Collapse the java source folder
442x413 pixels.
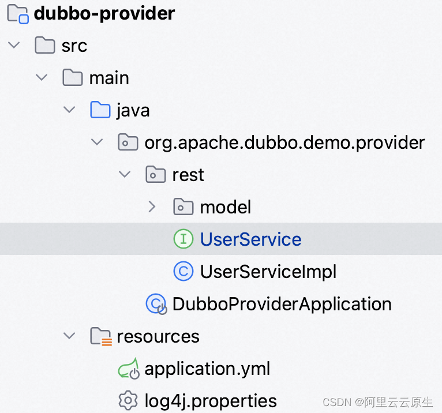69,110
